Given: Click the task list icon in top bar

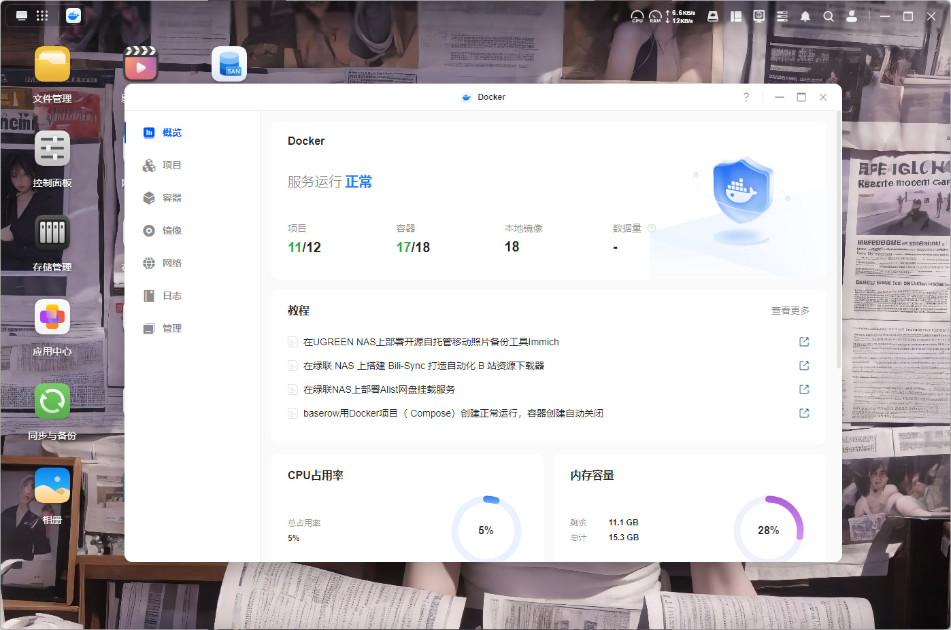Looking at the screenshot, I should tap(782, 16).
